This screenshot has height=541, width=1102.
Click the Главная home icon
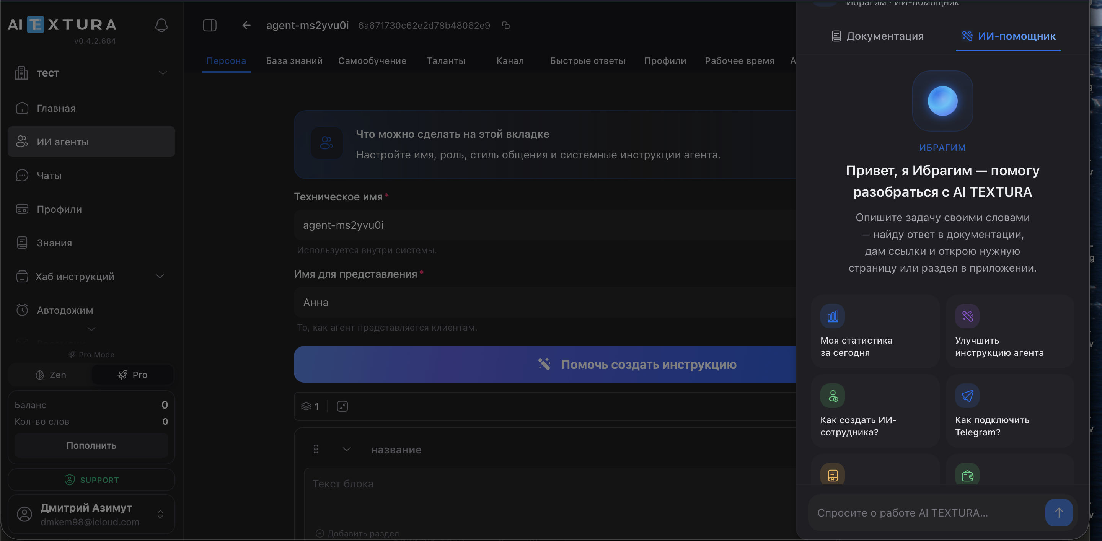(x=22, y=108)
